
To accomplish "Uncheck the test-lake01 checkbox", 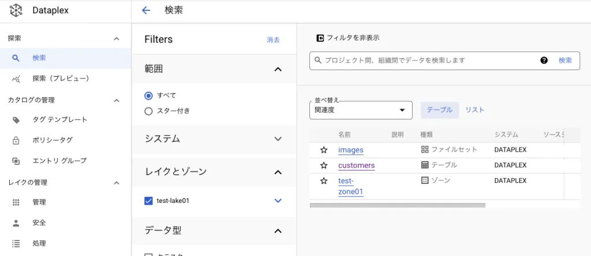I will pos(148,201).
